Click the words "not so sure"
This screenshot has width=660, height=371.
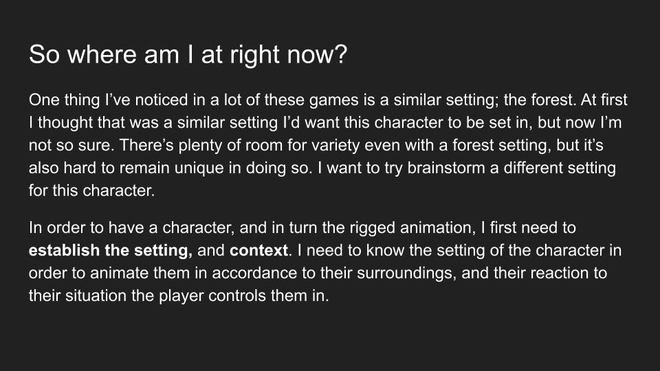click(x=71, y=146)
